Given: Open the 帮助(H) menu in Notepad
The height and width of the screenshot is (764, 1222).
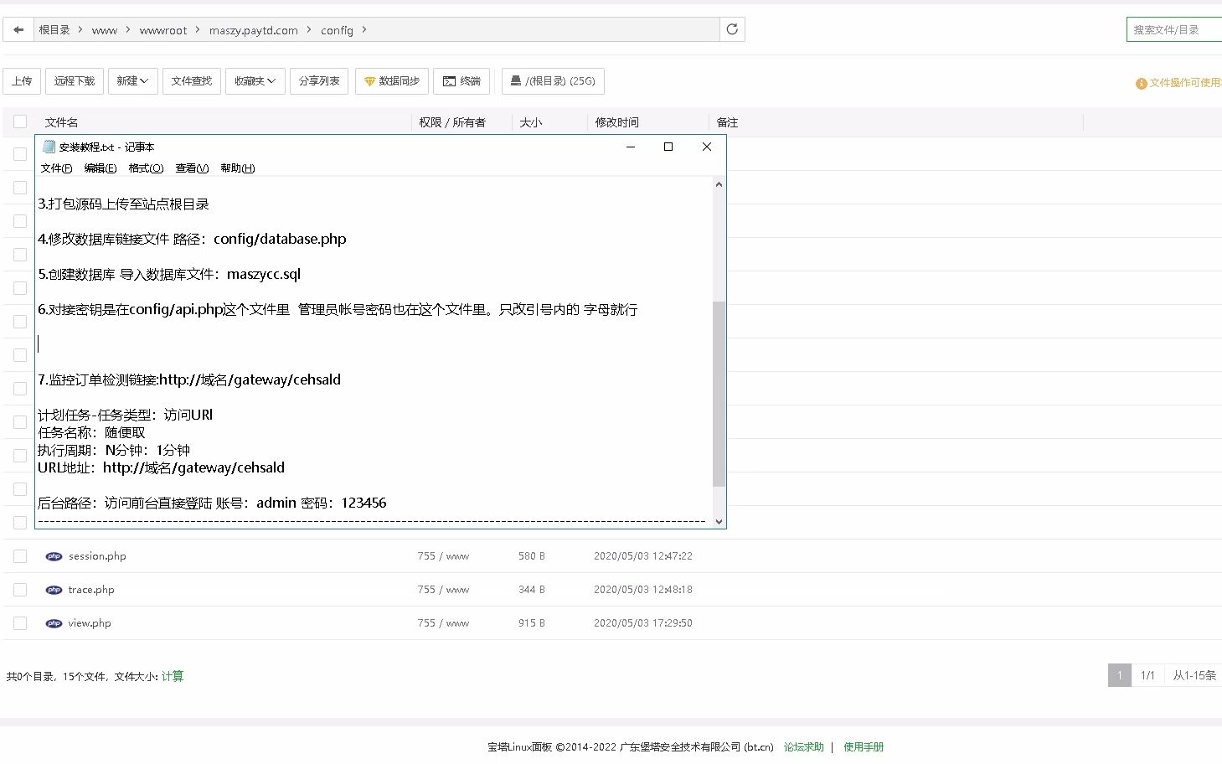Looking at the screenshot, I should pyautogui.click(x=238, y=168).
